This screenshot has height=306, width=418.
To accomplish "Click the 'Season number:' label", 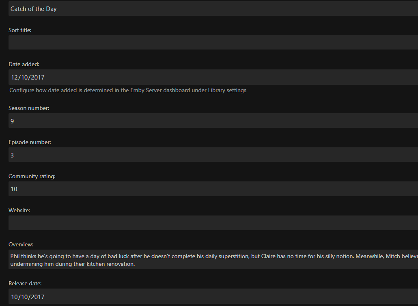I will (x=29, y=108).
